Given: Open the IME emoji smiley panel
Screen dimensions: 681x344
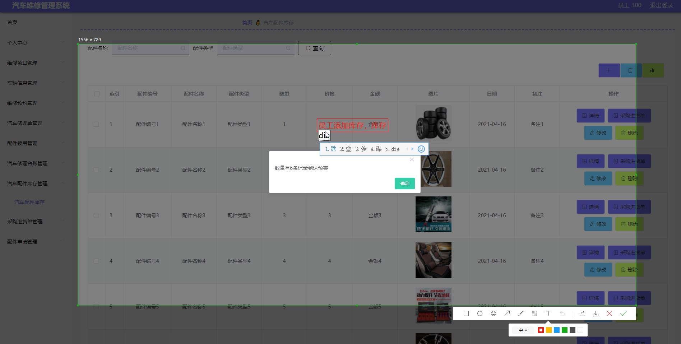Looking at the screenshot, I should [x=421, y=149].
